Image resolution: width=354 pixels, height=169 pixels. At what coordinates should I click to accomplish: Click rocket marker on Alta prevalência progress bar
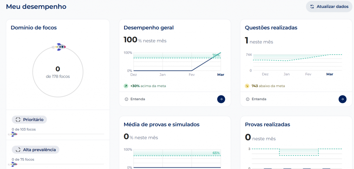click(x=13, y=164)
